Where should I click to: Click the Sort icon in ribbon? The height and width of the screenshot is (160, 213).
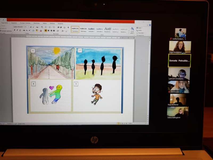pos(65,27)
